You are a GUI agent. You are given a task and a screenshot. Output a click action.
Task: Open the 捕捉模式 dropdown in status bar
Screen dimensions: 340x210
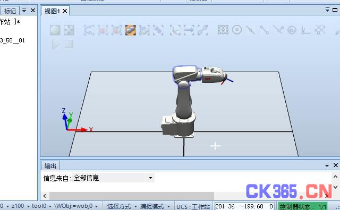click(x=155, y=206)
